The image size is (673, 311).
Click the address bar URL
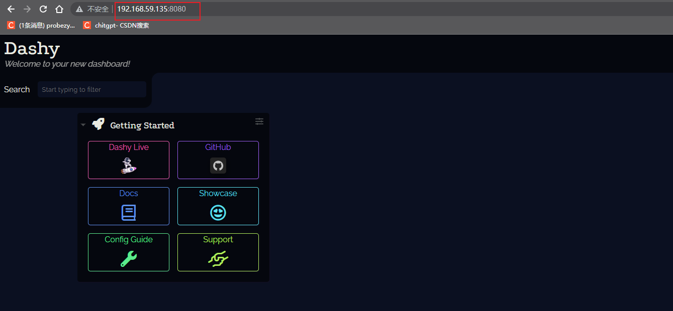tap(151, 9)
